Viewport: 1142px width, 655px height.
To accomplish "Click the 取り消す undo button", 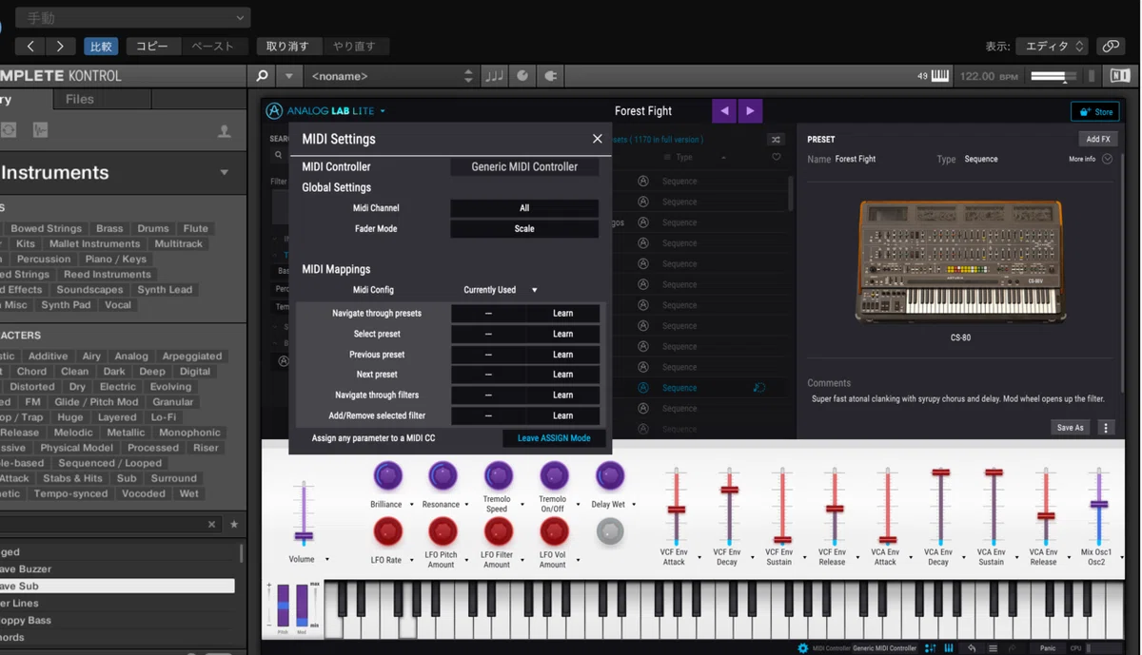I will coord(287,46).
